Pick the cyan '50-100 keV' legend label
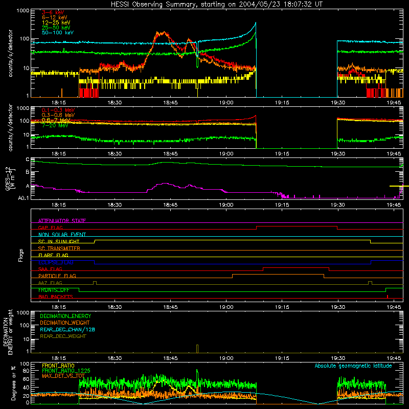Viewport: 409px width, 409px height. tap(58, 33)
